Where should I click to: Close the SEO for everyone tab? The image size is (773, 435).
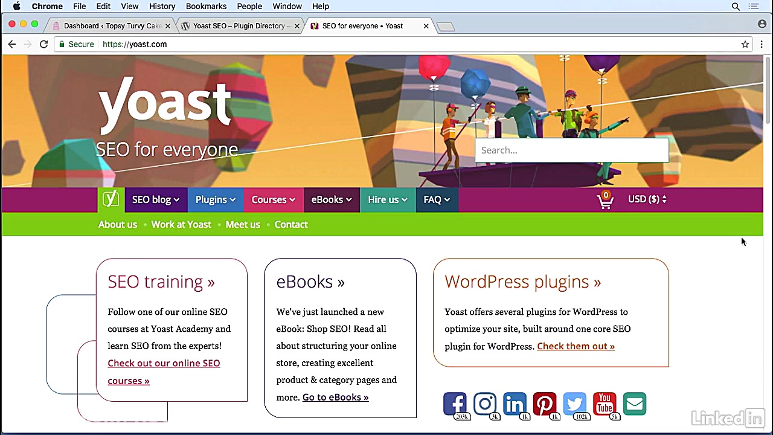[426, 26]
